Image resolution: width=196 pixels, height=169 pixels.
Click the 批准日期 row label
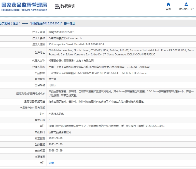(40, 139)
